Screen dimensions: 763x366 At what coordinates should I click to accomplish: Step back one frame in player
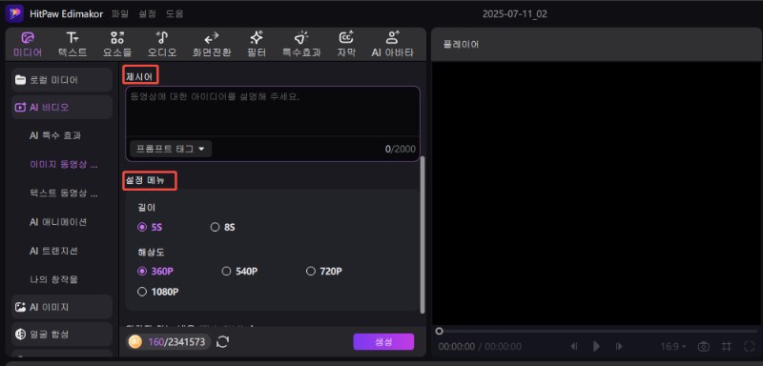click(x=574, y=347)
